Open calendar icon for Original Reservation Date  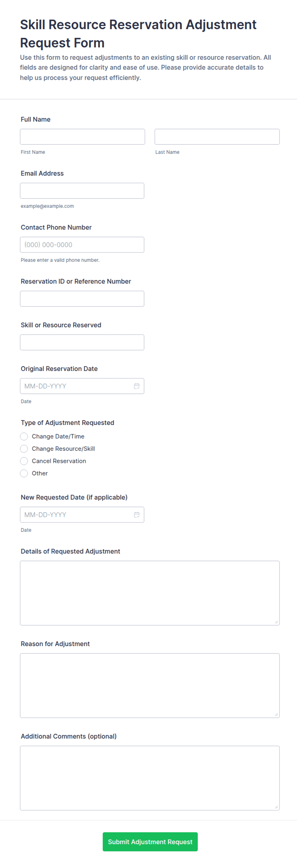pos(137,386)
